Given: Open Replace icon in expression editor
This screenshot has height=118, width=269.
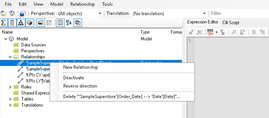Looking at the screenshot, I should click(243, 32).
